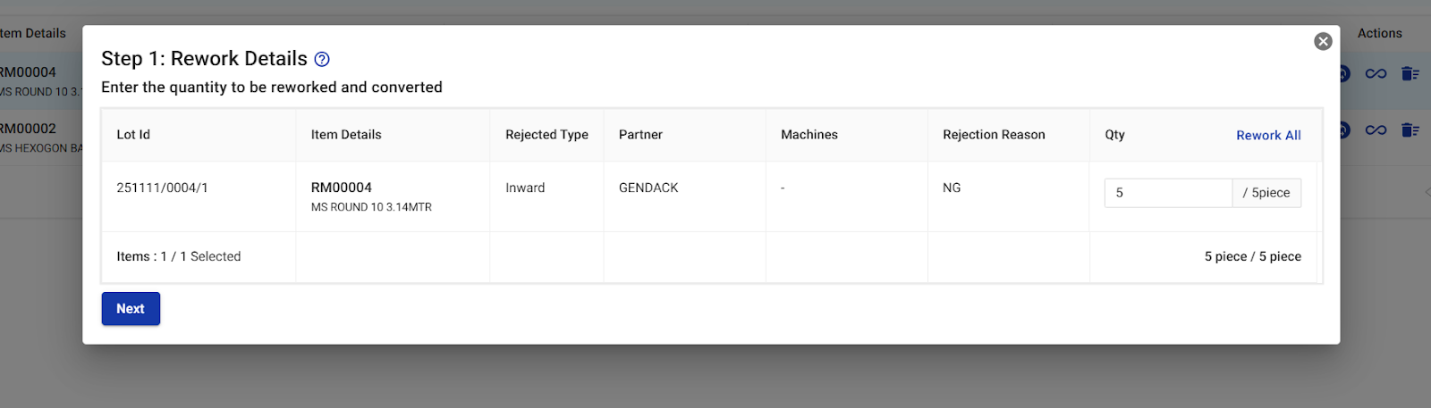Click the Rejection Reason column header

pos(993,135)
